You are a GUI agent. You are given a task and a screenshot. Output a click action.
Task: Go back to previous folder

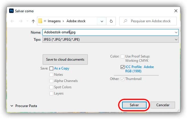(x=12, y=21)
